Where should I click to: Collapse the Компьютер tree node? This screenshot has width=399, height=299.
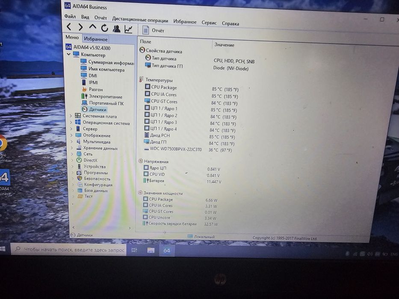[68, 54]
